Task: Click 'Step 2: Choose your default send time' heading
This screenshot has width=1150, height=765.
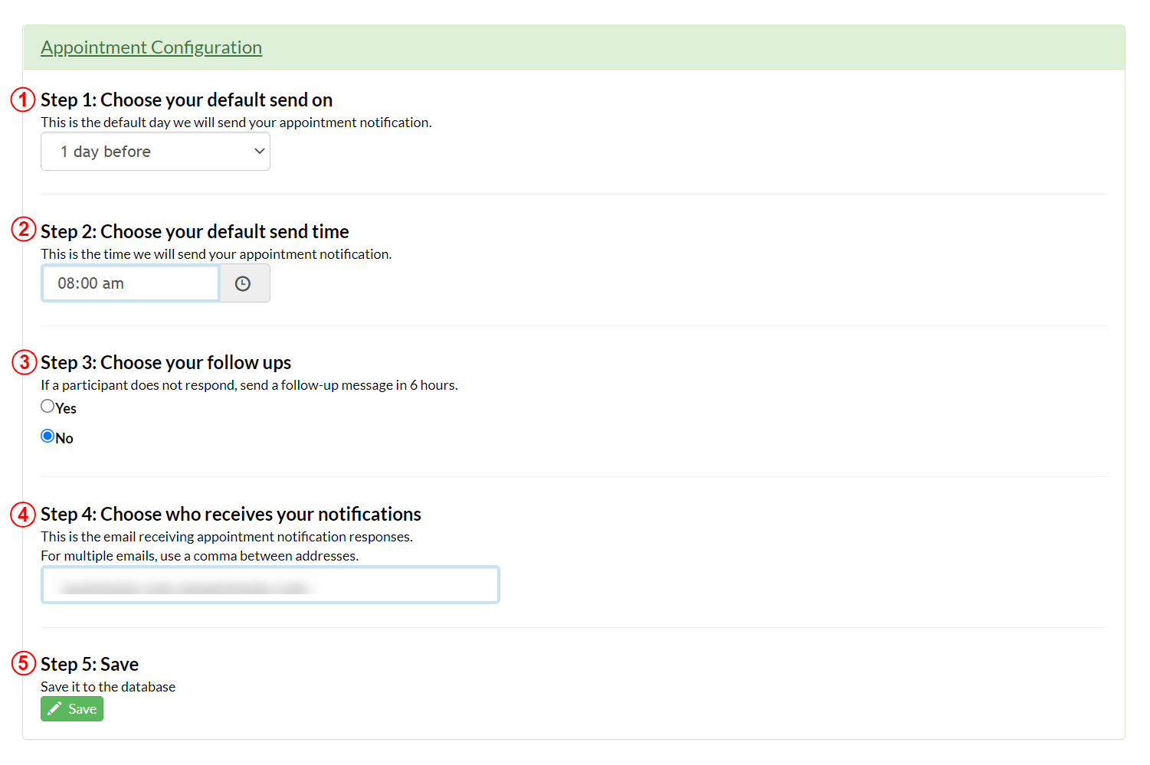Action: click(195, 232)
